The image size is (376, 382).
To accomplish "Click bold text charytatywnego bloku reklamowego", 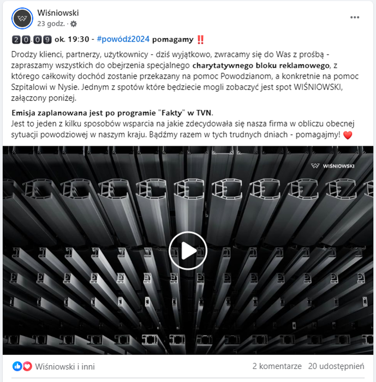I will [x=261, y=65].
